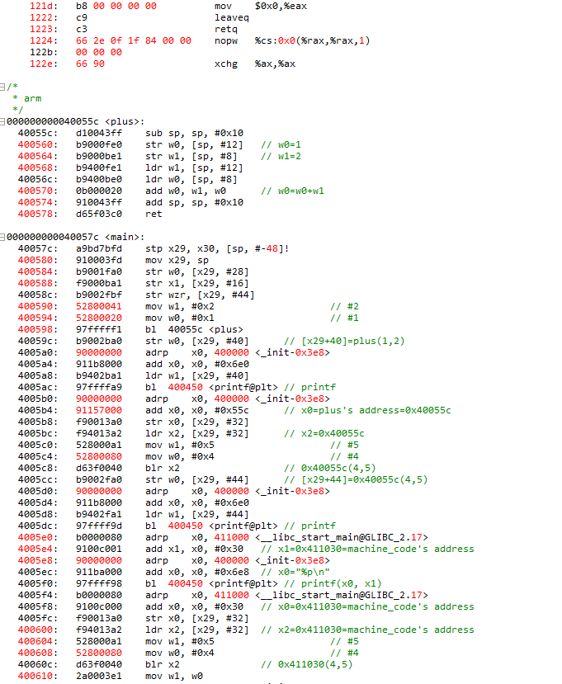562x684 pixels.
Task: Click address 400578: in the plus function
Action: click(37, 215)
